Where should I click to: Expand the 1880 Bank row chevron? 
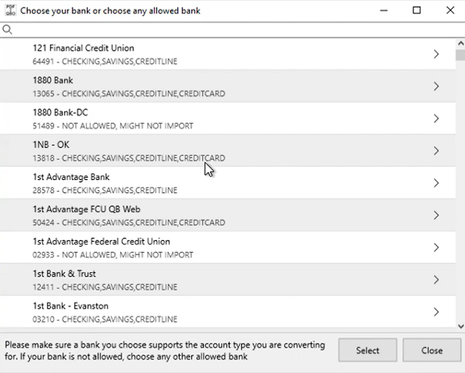436,86
